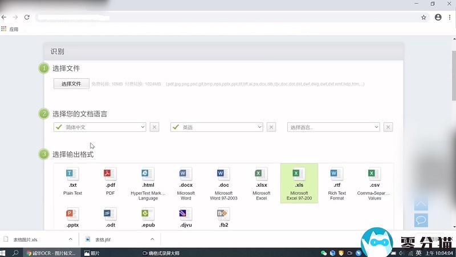Bookmark this page with the star icon
Image resolution: width=456 pixels, height=257 pixels.
tap(424, 18)
